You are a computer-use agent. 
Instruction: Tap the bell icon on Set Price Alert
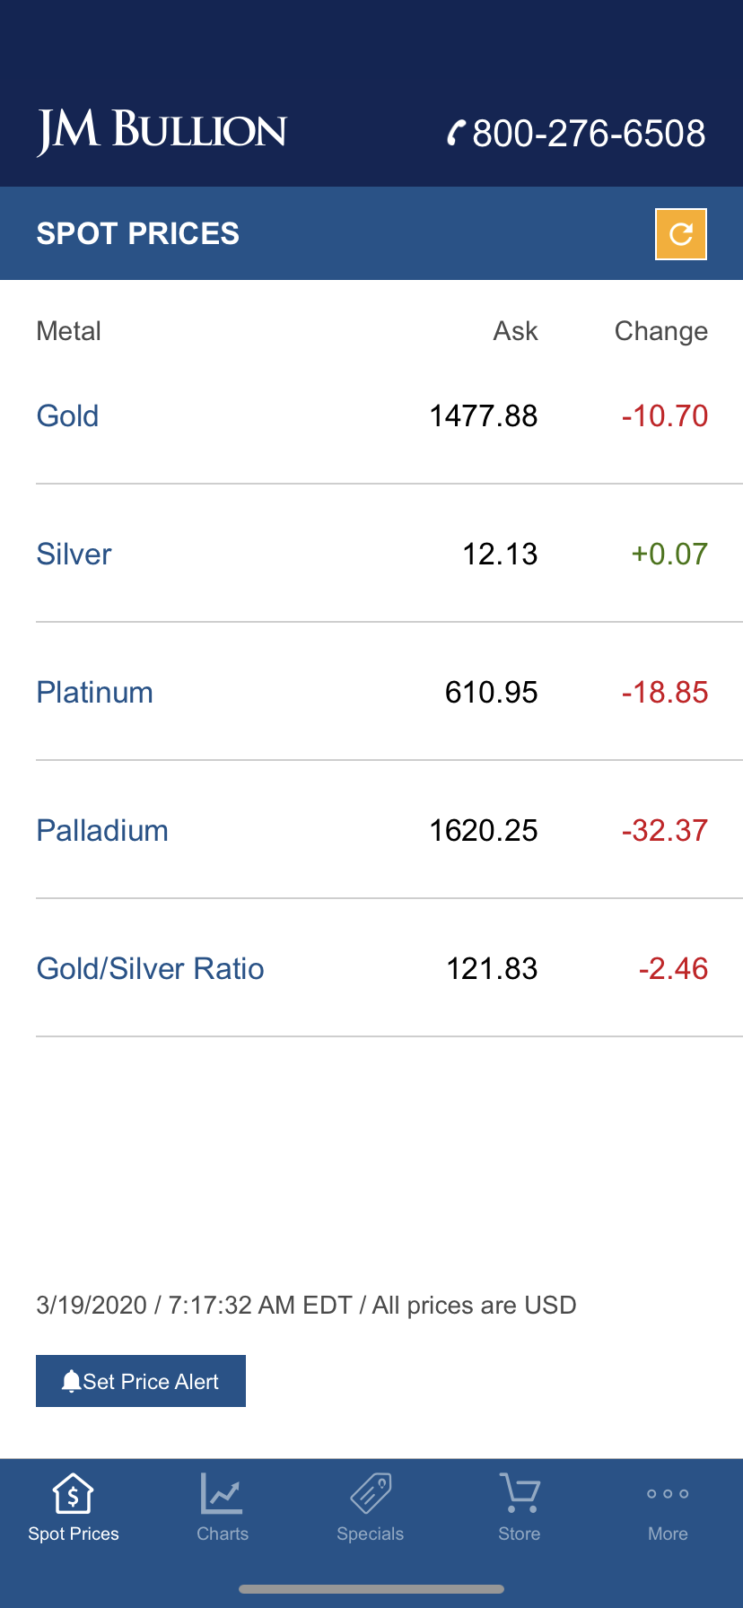click(x=71, y=1381)
